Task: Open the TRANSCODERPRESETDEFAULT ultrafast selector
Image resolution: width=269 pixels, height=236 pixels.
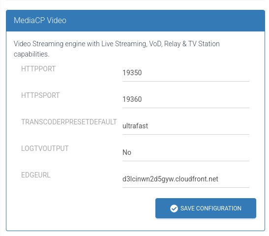Action: pyautogui.click(x=186, y=126)
